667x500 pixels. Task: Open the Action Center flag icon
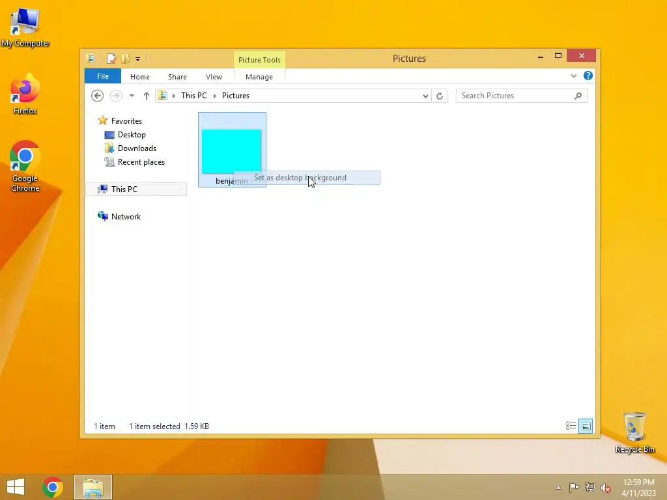574,487
